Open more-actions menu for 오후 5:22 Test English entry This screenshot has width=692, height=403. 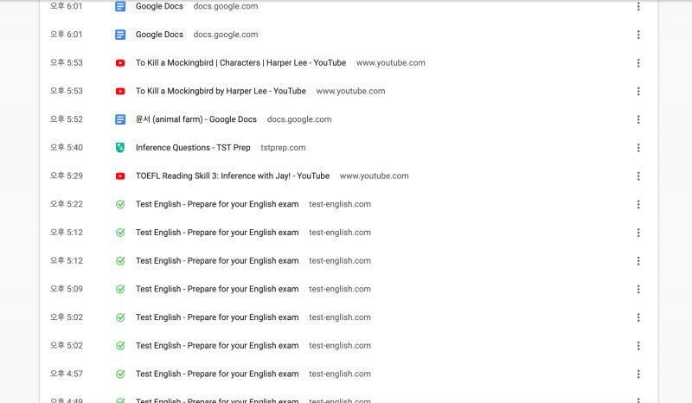click(638, 204)
